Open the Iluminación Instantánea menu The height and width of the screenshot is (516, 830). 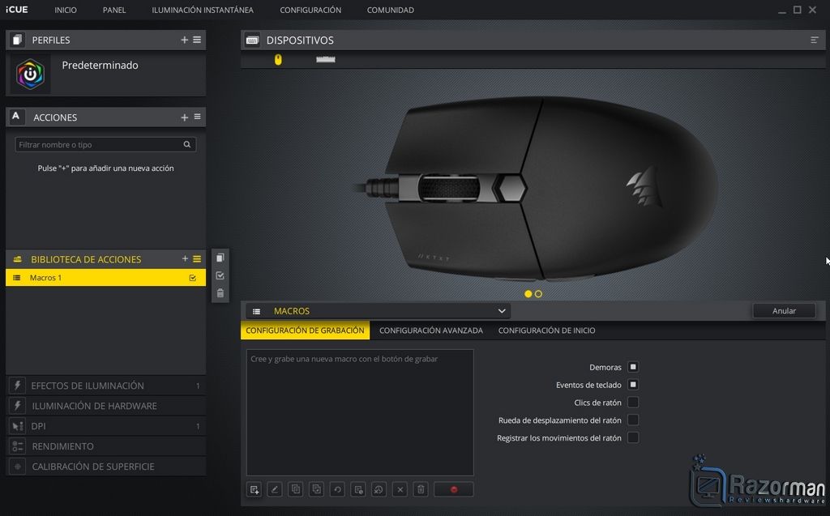click(x=203, y=10)
